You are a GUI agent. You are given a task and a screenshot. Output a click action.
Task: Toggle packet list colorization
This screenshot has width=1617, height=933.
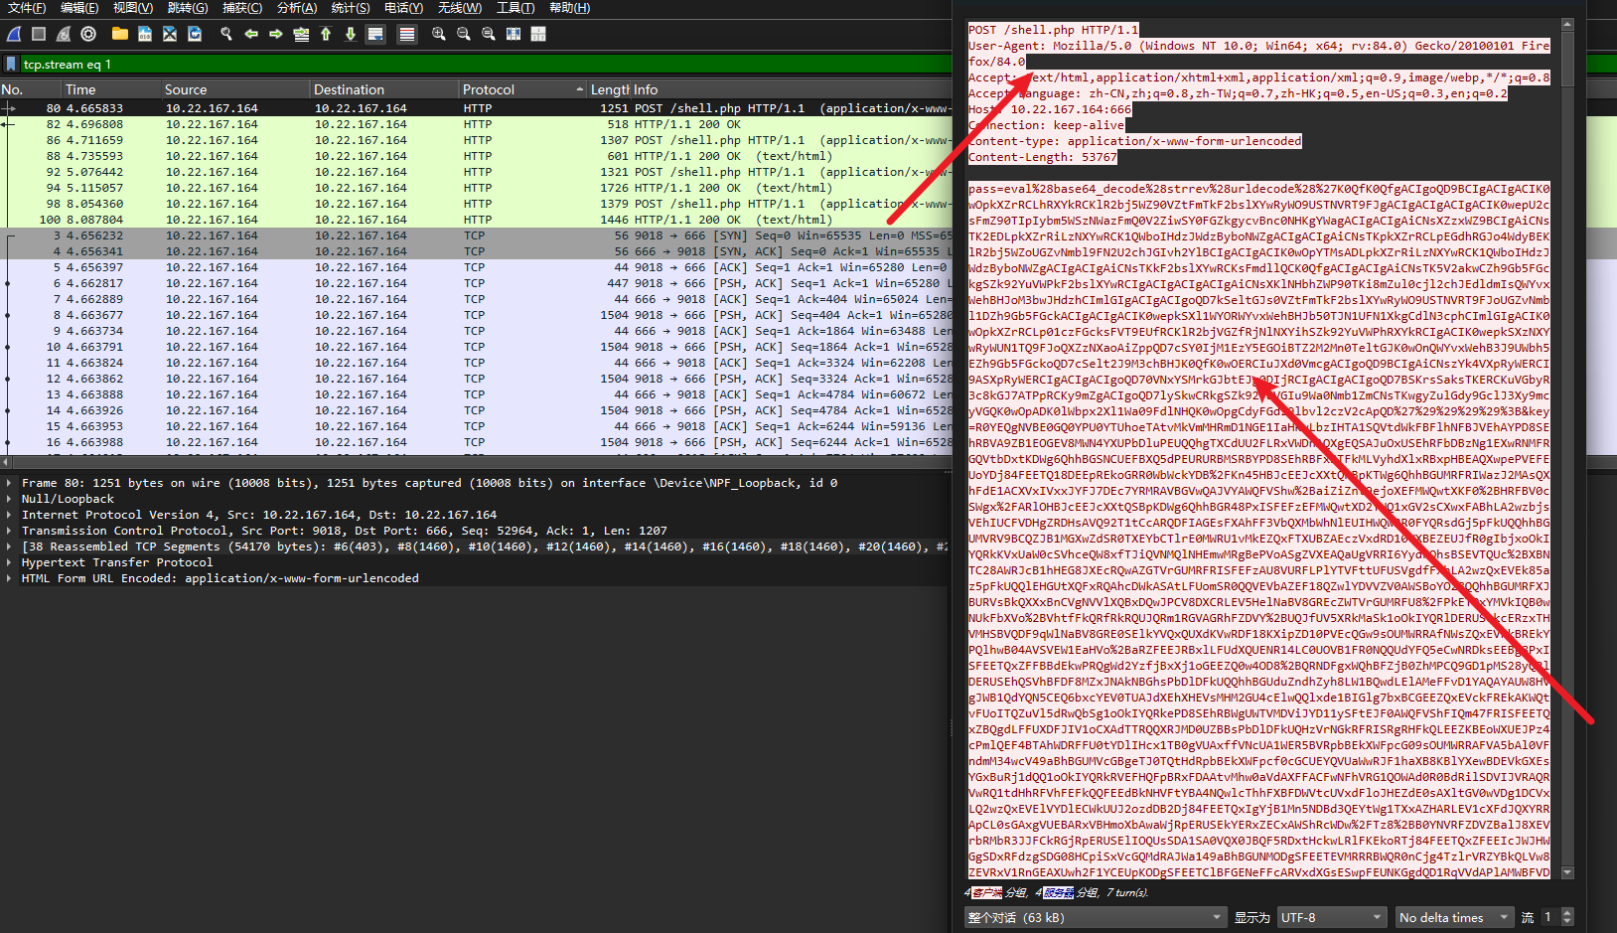pyautogui.click(x=406, y=34)
